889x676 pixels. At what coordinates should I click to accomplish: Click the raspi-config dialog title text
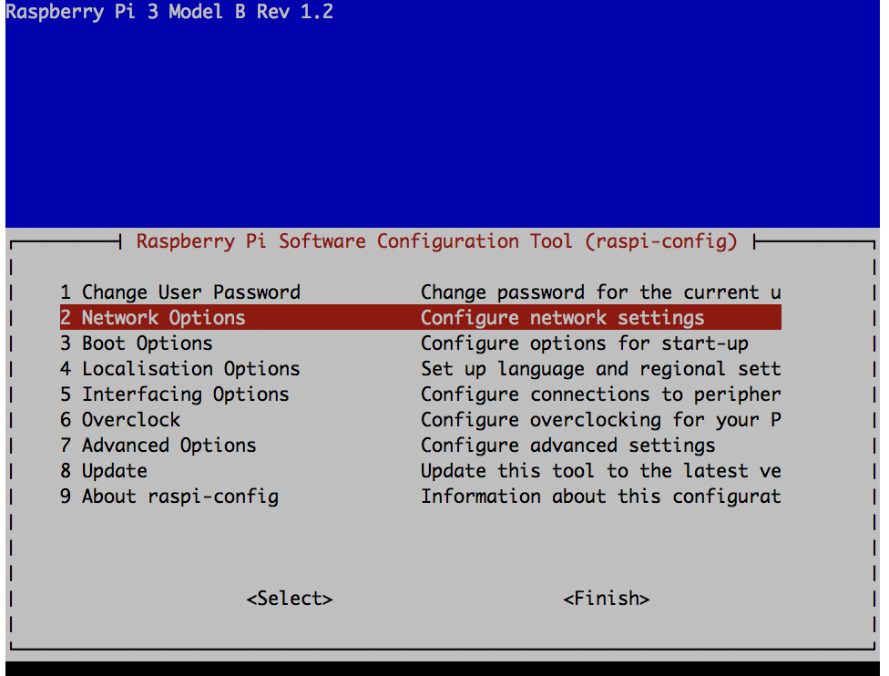click(x=437, y=241)
